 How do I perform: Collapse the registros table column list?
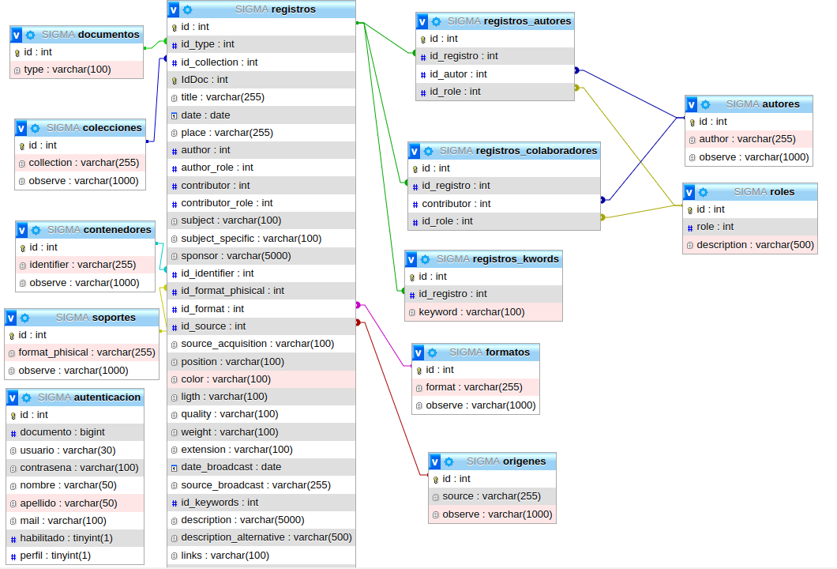click(x=174, y=9)
